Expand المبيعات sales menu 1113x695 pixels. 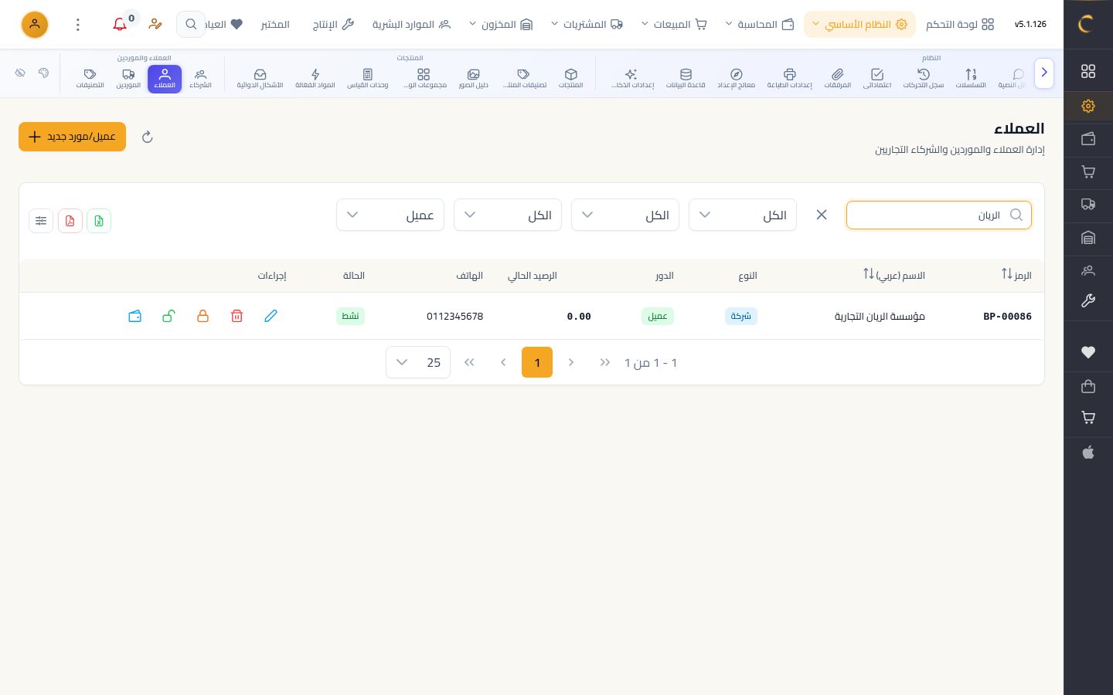pos(673,25)
